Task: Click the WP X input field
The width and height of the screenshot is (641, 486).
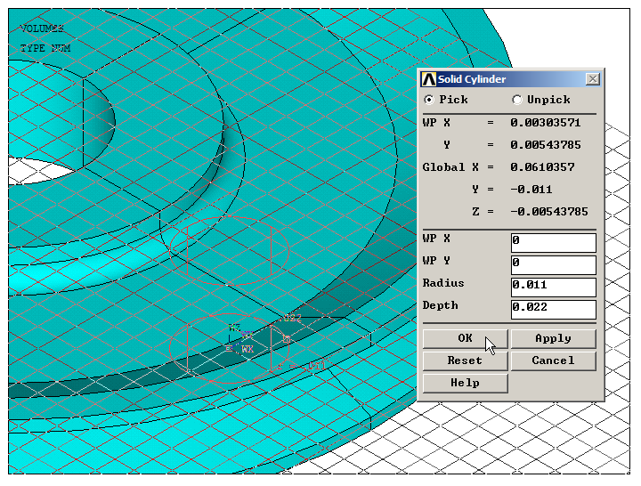Action: click(x=554, y=243)
